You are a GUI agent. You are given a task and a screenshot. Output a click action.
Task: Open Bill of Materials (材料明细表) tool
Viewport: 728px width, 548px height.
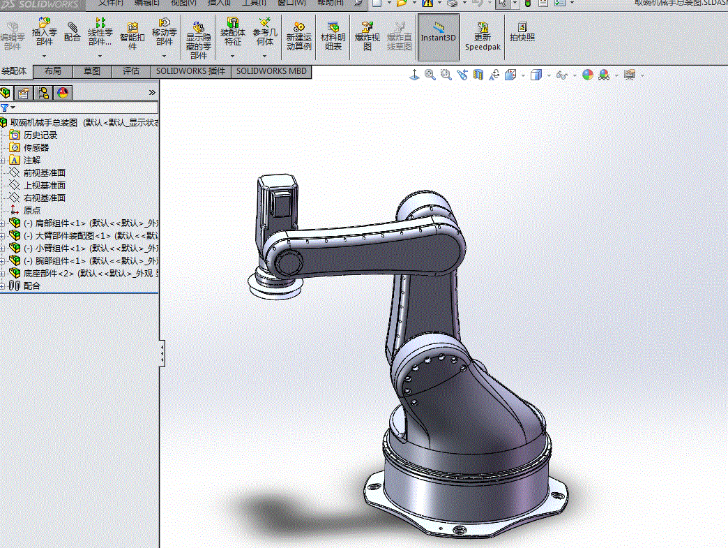[x=333, y=36]
